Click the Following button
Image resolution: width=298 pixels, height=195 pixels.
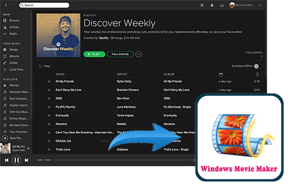pyautogui.click(x=120, y=54)
